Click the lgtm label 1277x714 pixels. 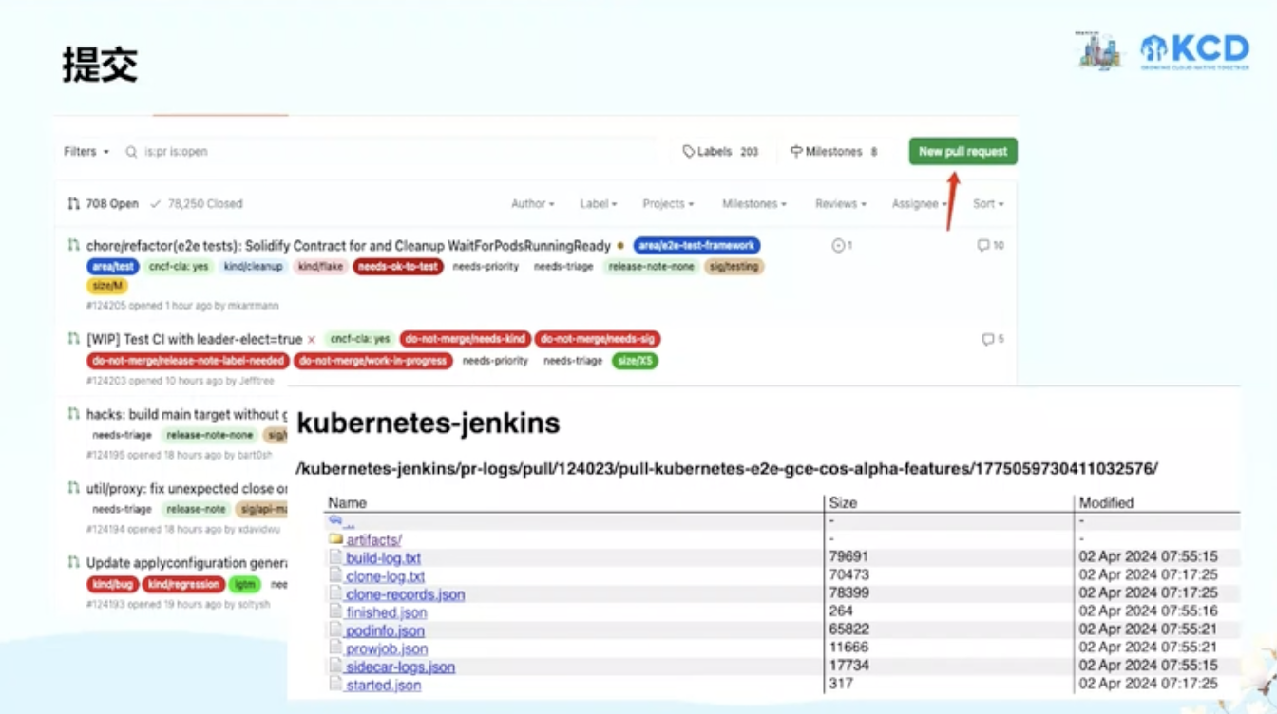pos(245,584)
